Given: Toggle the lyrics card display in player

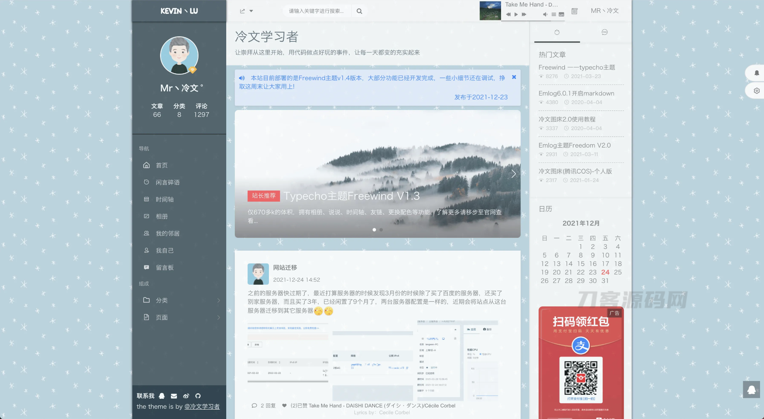Looking at the screenshot, I should (x=561, y=15).
